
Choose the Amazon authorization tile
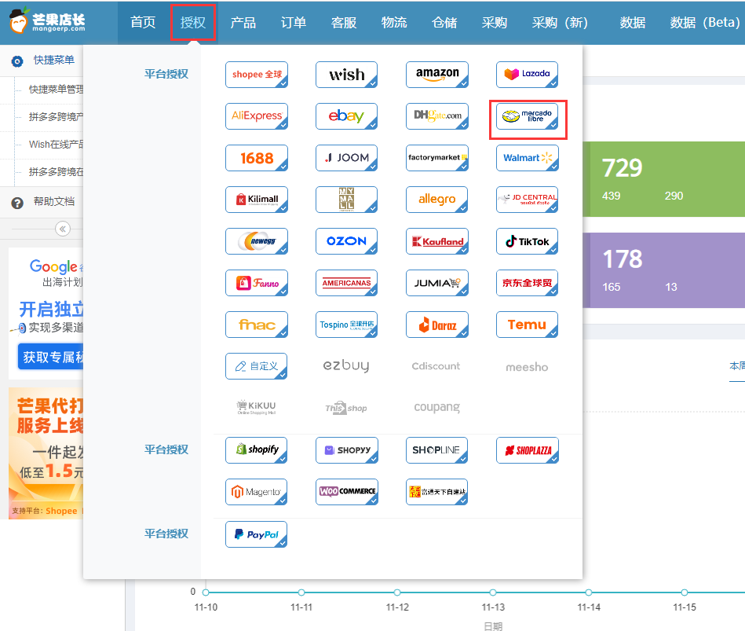point(437,75)
